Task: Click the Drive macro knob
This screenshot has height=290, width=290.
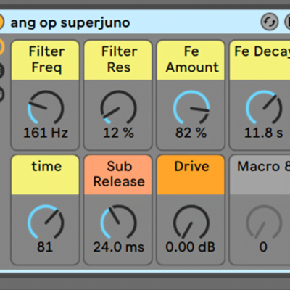Action: point(191,223)
